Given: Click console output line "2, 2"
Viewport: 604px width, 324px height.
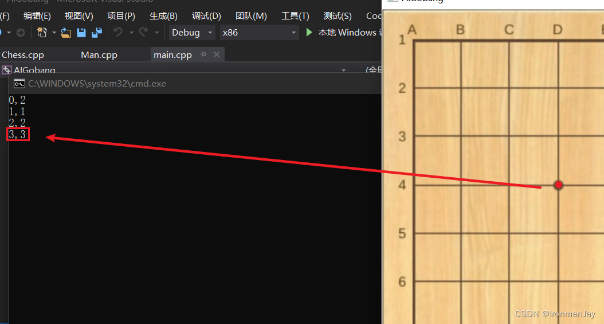Looking at the screenshot, I should pos(17,123).
